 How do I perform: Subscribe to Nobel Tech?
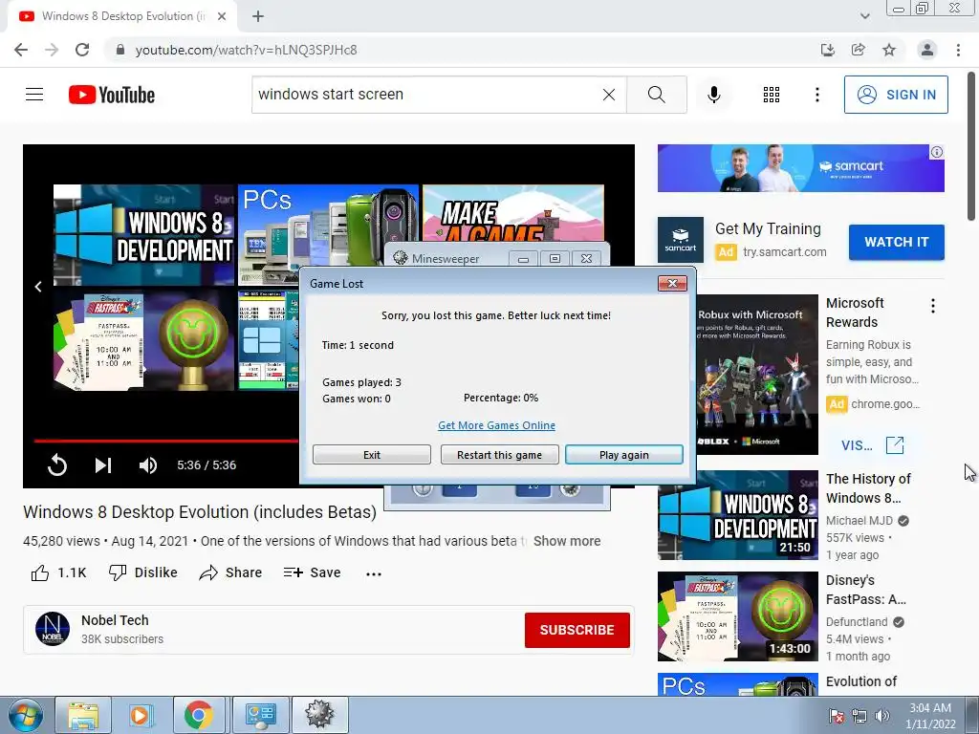[577, 630]
